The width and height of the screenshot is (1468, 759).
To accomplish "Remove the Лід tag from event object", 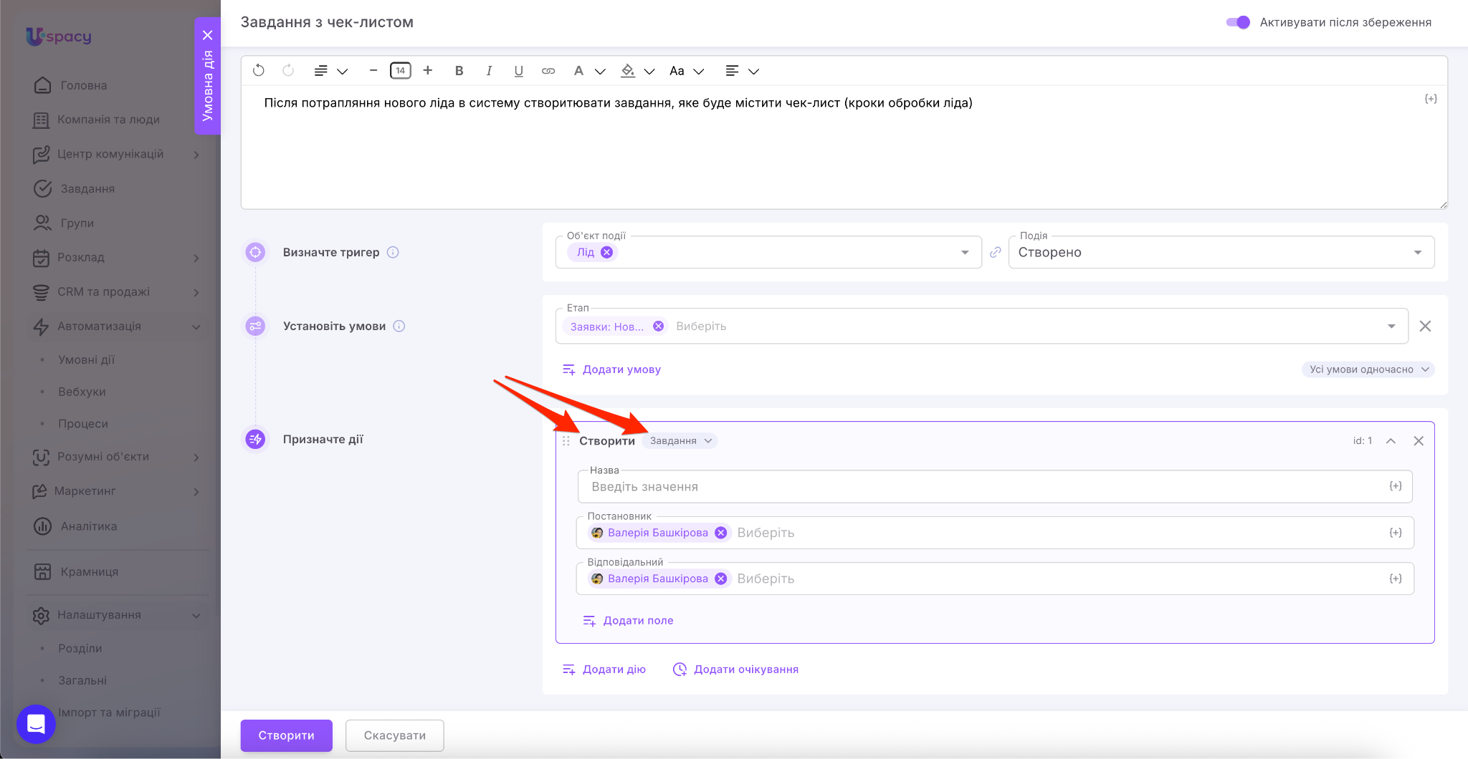I will (607, 252).
